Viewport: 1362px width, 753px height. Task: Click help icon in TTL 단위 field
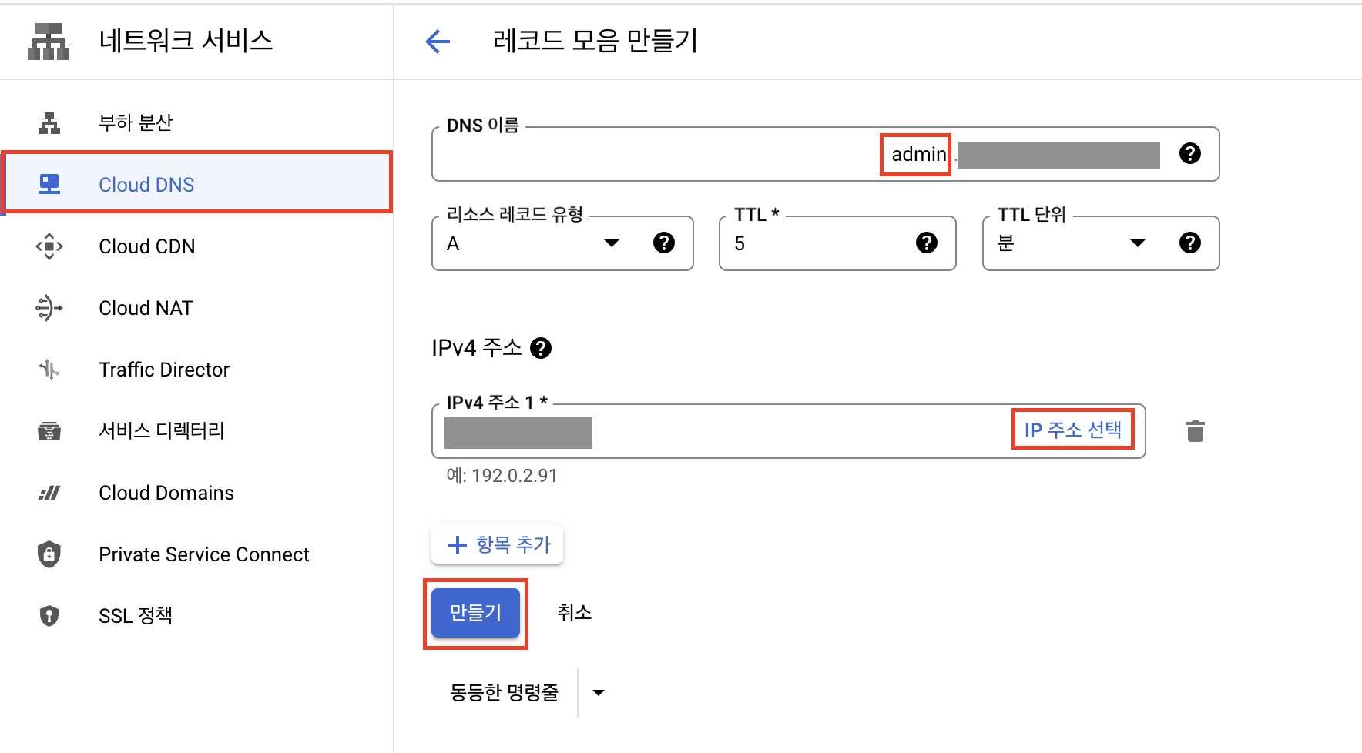coord(1189,243)
